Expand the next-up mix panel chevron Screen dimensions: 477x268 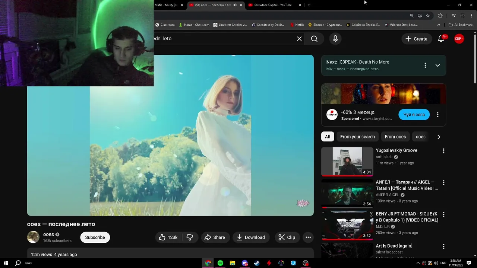coord(438,66)
